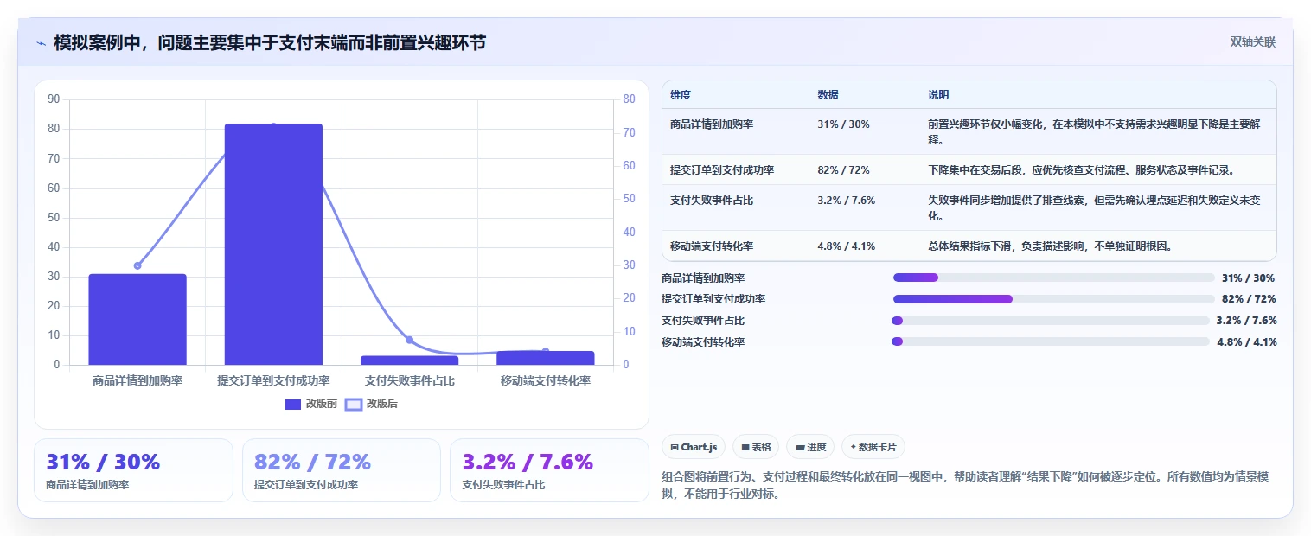Click the headline about 支付末端 problems
This screenshot has width=1311, height=536.
(270, 42)
